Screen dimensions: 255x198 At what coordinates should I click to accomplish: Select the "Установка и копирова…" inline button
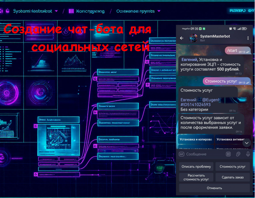click(196, 139)
